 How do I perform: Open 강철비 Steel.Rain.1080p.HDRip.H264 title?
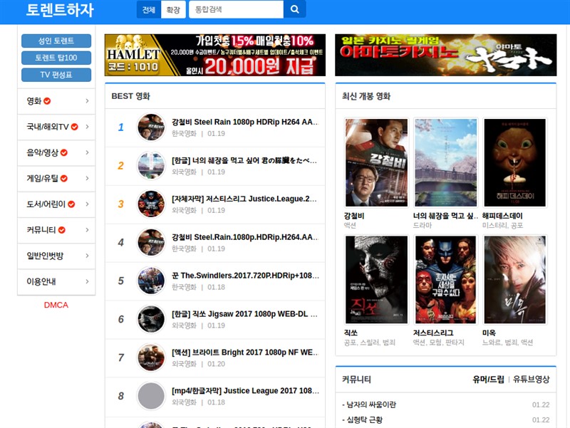click(x=245, y=237)
